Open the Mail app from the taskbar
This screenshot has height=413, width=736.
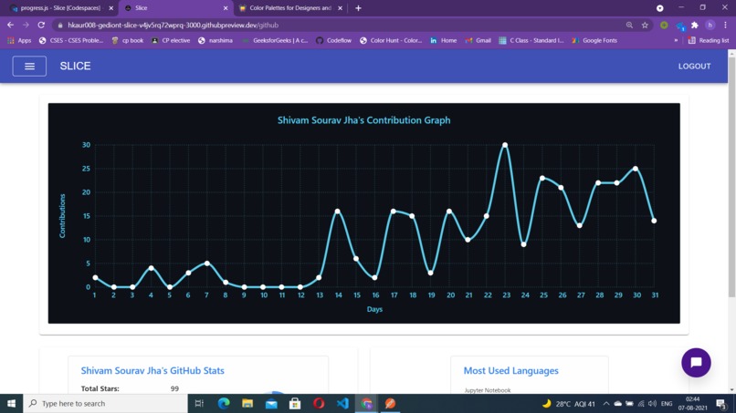point(271,403)
